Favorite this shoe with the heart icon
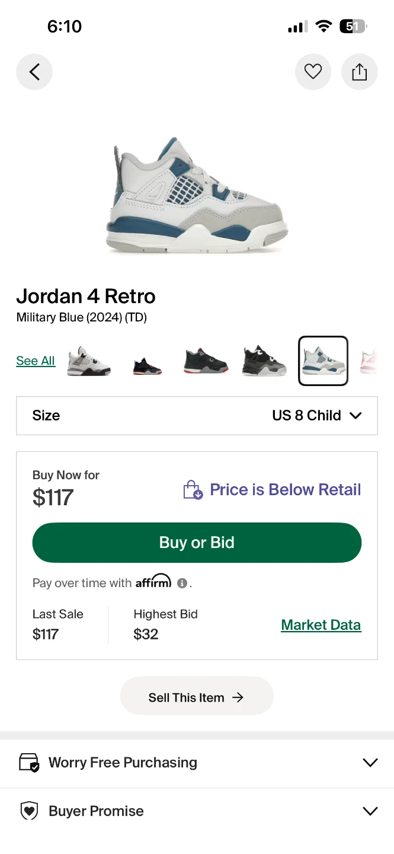Screen dimensions: 394x854 (313, 72)
